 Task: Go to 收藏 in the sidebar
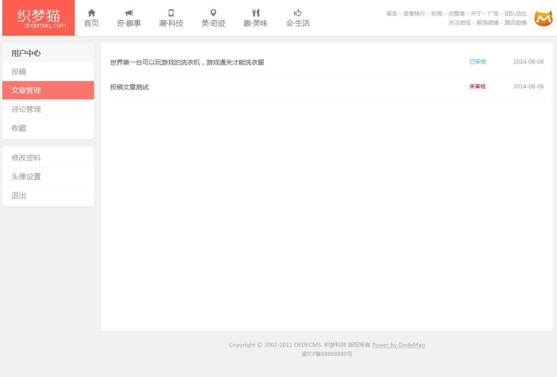pos(19,128)
